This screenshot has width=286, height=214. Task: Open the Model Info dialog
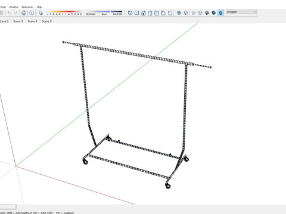pos(32,13)
